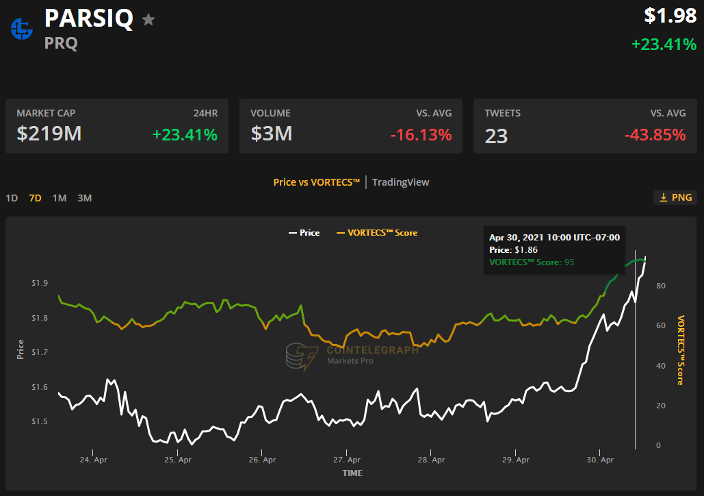704x496 pixels.
Task: Star PARSIQ as a favorite
Action: pos(148,20)
